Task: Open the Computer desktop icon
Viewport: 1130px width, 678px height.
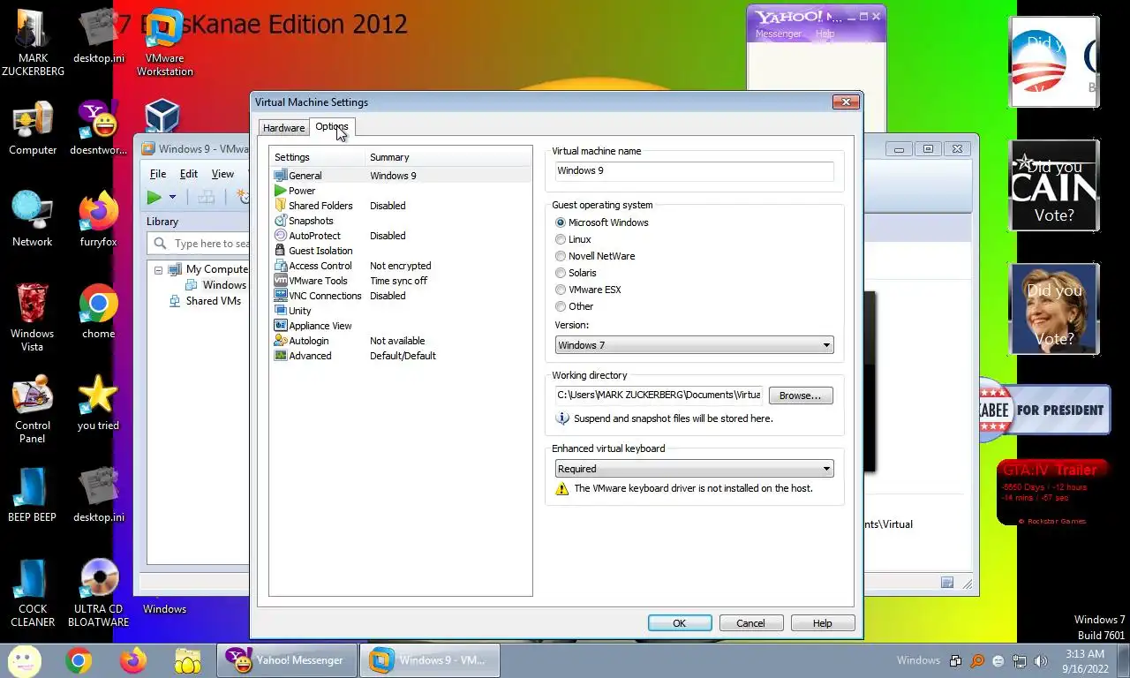Action: (x=33, y=128)
